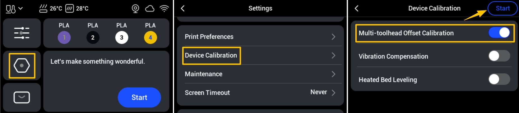This screenshot has width=519, height=113.
Task: Go back from the Settings screen
Action: [x=183, y=8]
